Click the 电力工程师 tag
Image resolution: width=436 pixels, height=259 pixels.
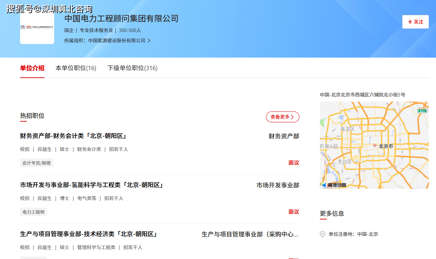(33, 212)
